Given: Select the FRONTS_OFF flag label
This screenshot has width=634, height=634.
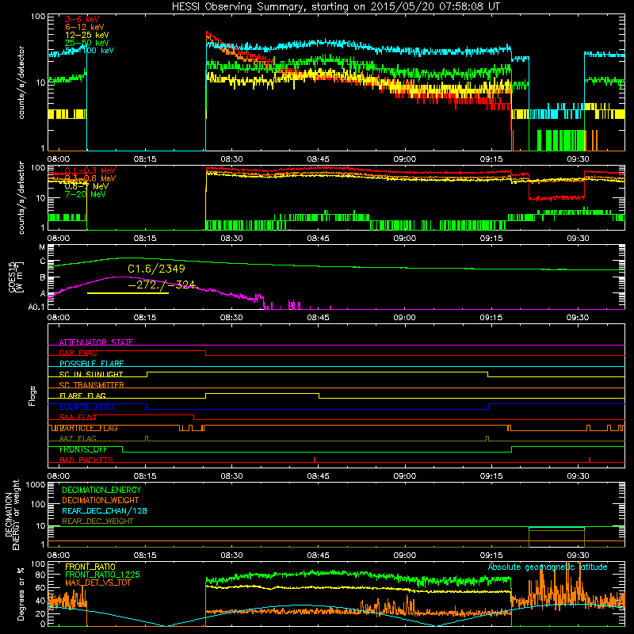Looking at the screenshot, I should [x=83, y=449].
